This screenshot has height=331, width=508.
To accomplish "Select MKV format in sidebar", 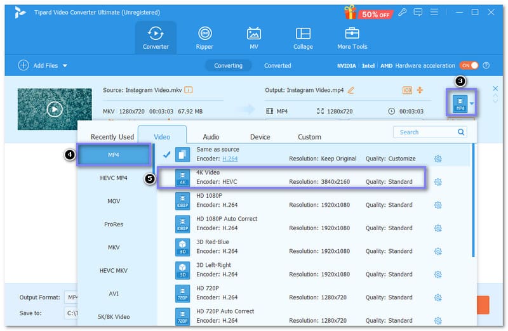I will point(114,247).
